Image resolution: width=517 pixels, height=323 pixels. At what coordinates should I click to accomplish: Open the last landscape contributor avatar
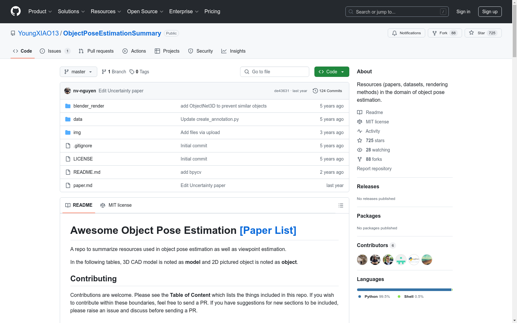click(x=427, y=260)
